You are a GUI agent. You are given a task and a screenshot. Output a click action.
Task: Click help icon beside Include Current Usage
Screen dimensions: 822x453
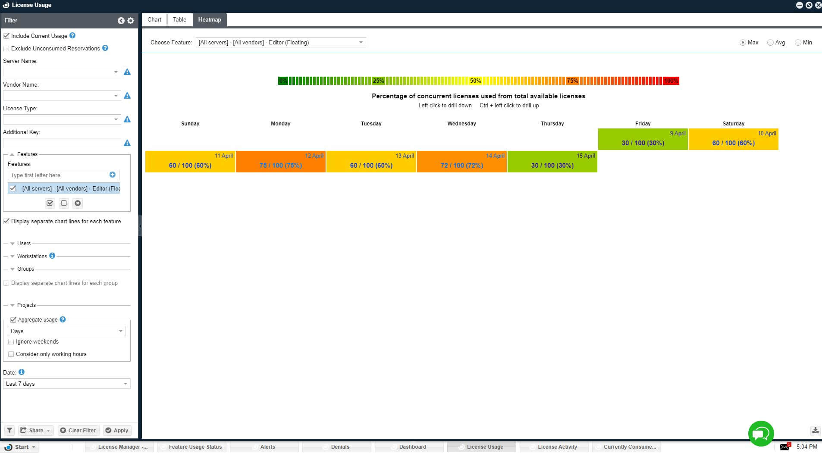[72, 36]
